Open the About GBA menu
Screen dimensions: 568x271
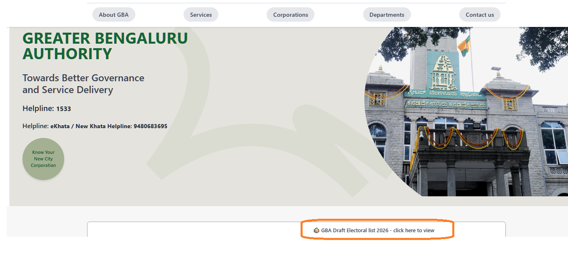[114, 14]
